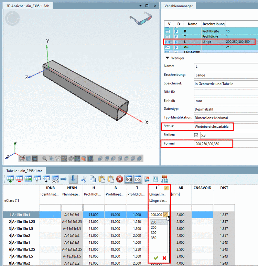The width and height of the screenshot is (258, 266).
Task: Select front cube view
Action: 100,159
